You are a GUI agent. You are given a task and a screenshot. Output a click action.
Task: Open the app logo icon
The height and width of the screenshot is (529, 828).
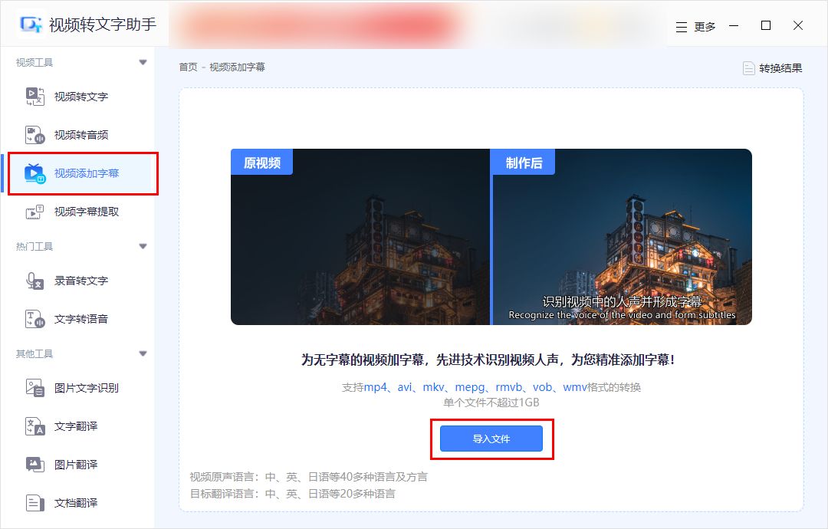click(32, 25)
